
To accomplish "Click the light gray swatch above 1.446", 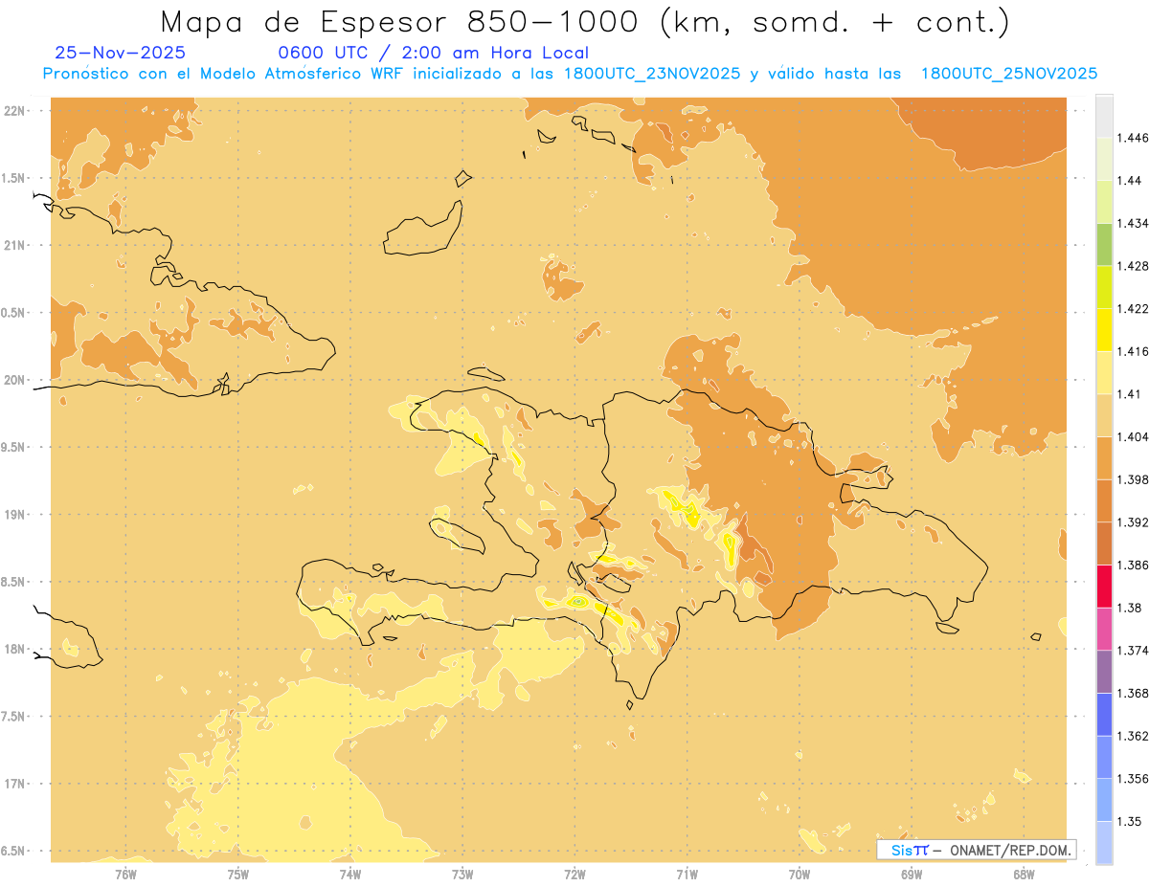I will click(1104, 116).
